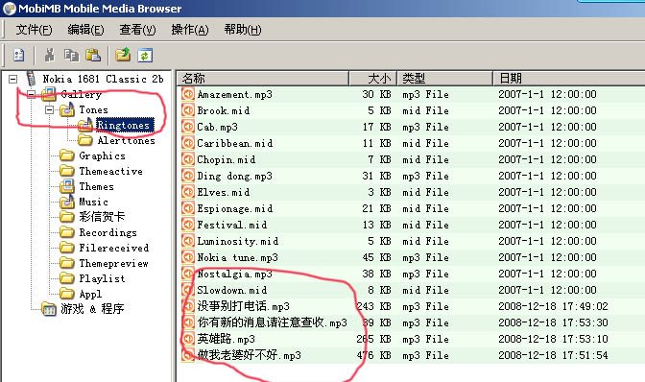Click the 游戏 & 程序 folder icon
Image resolution: width=645 pixels, height=382 pixels.
click(49, 309)
